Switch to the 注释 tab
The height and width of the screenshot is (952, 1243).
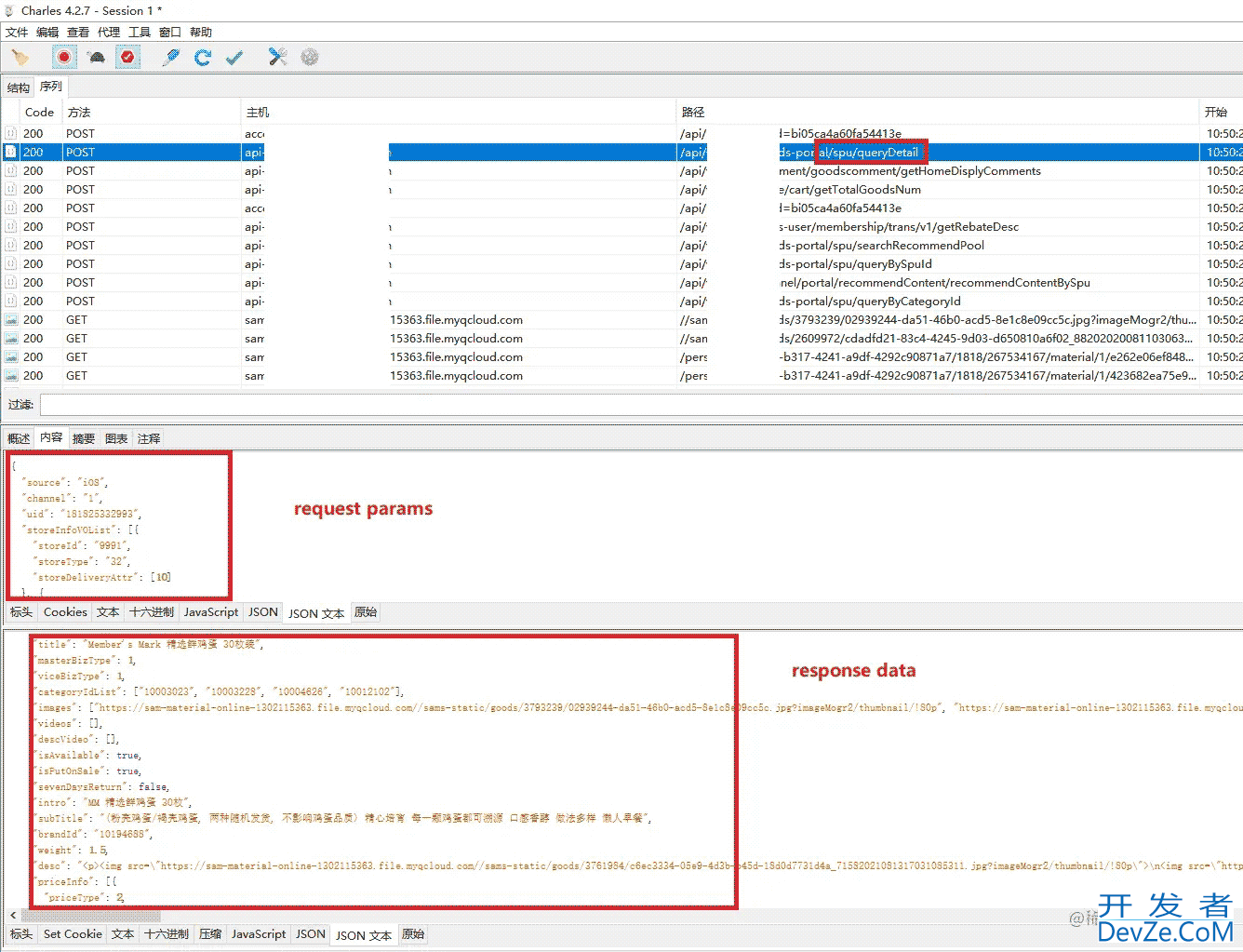pos(149,438)
